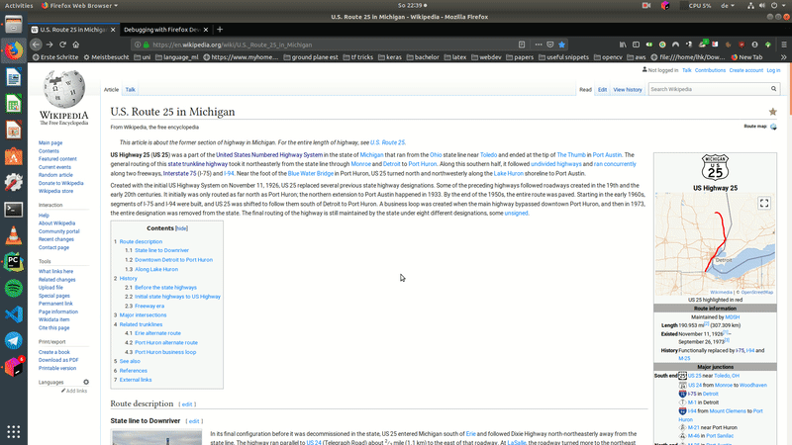Open the 'webdev' bookmarks folder

[x=486, y=57]
